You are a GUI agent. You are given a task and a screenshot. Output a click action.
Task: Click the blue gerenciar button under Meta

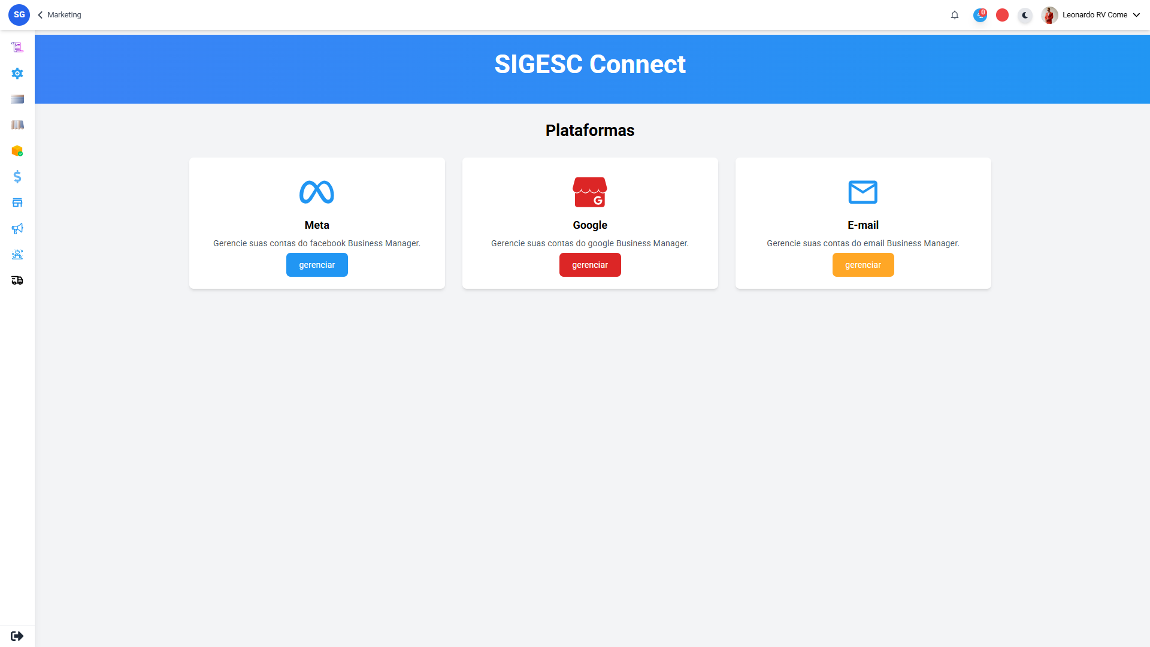[317, 265]
